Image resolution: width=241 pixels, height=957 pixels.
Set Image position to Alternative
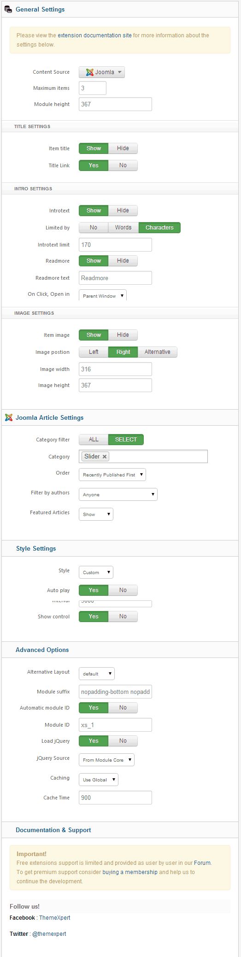tap(158, 352)
